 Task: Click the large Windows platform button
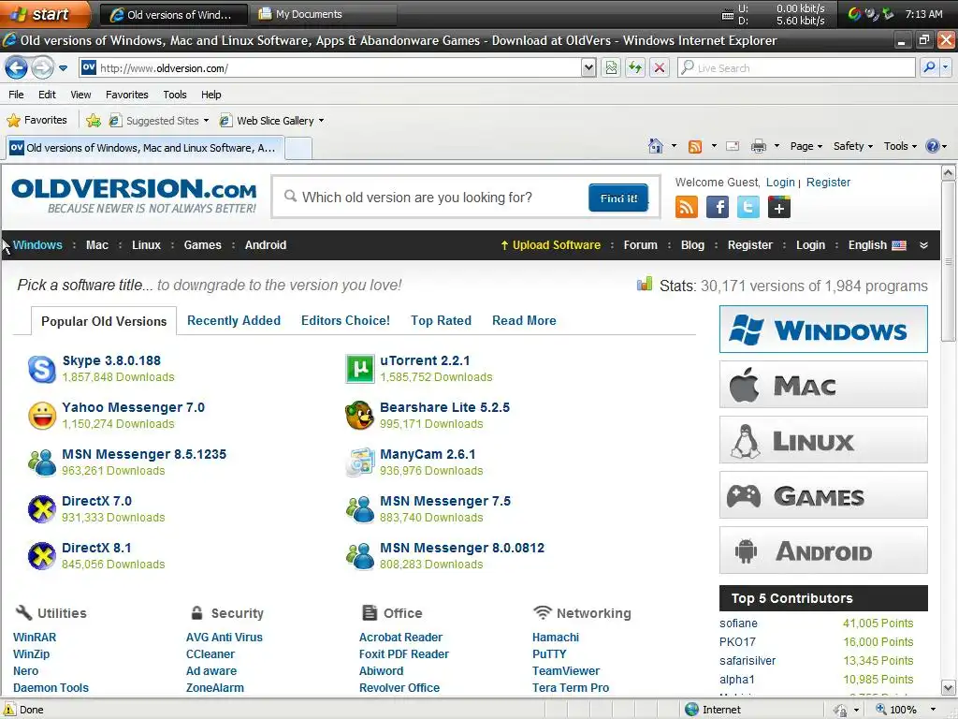[823, 330]
